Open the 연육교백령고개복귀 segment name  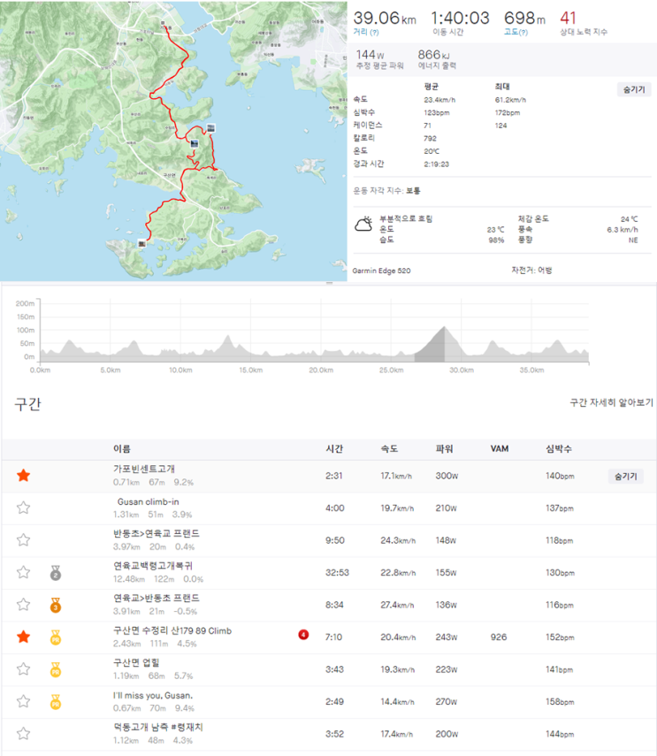tap(153, 566)
